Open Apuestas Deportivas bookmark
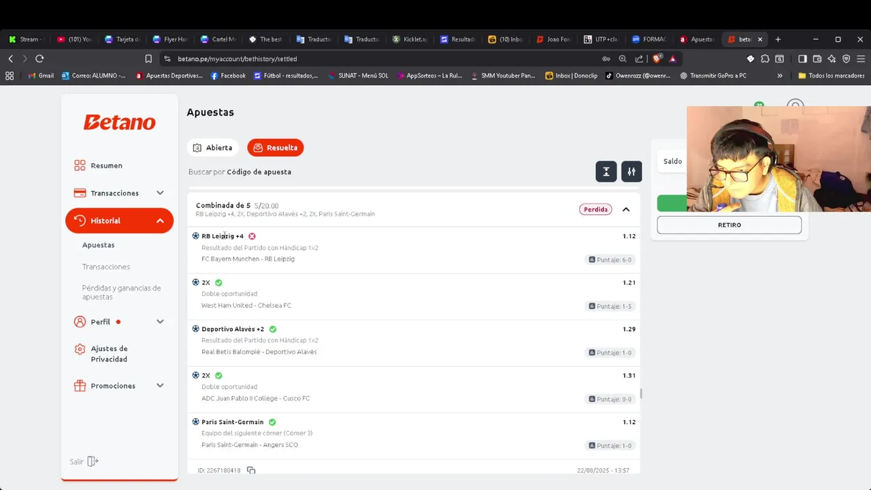 coord(169,76)
